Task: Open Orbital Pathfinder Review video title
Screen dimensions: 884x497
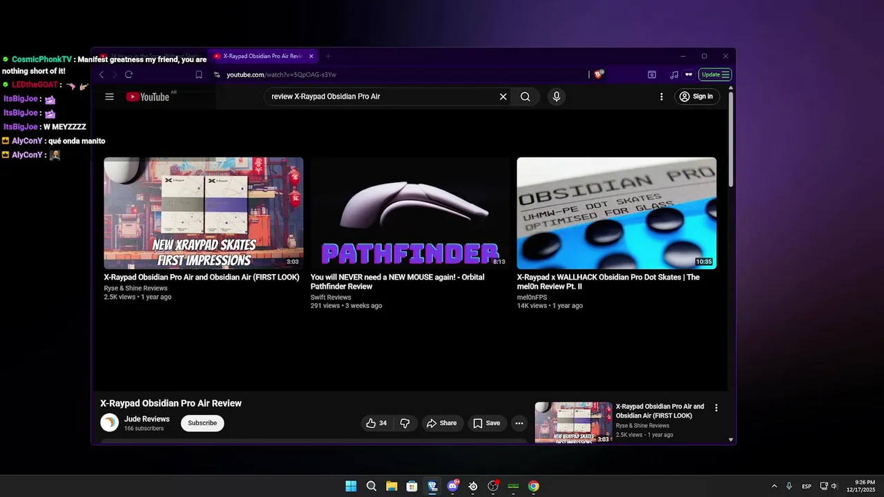Action: (397, 282)
